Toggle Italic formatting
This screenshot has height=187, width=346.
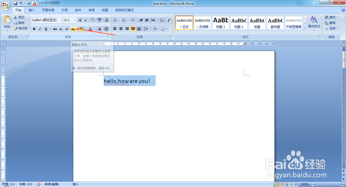click(40, 29)
